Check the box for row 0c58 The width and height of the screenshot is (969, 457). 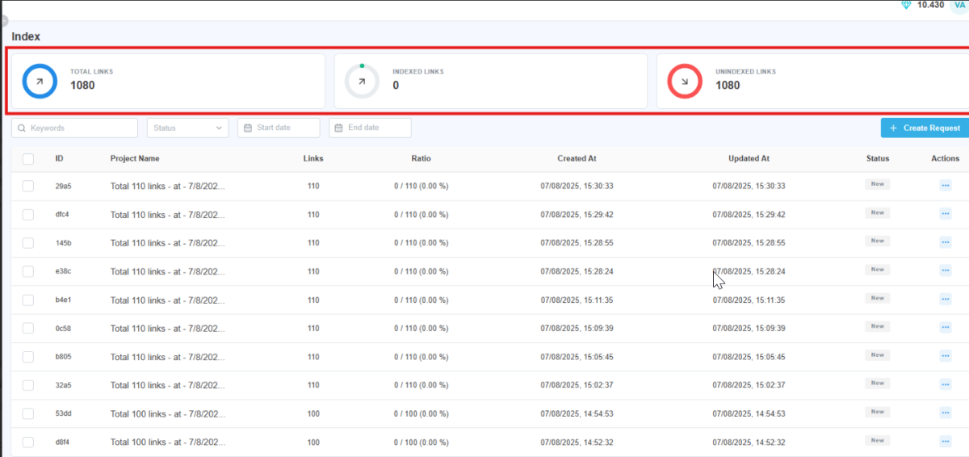click(x=28, y=328)
